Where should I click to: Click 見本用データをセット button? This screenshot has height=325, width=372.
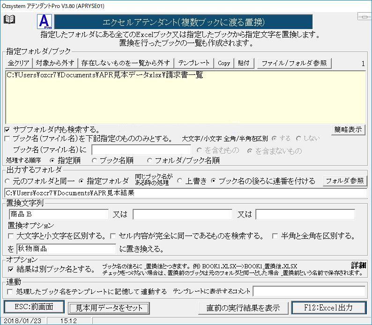[x=109, y=308]
